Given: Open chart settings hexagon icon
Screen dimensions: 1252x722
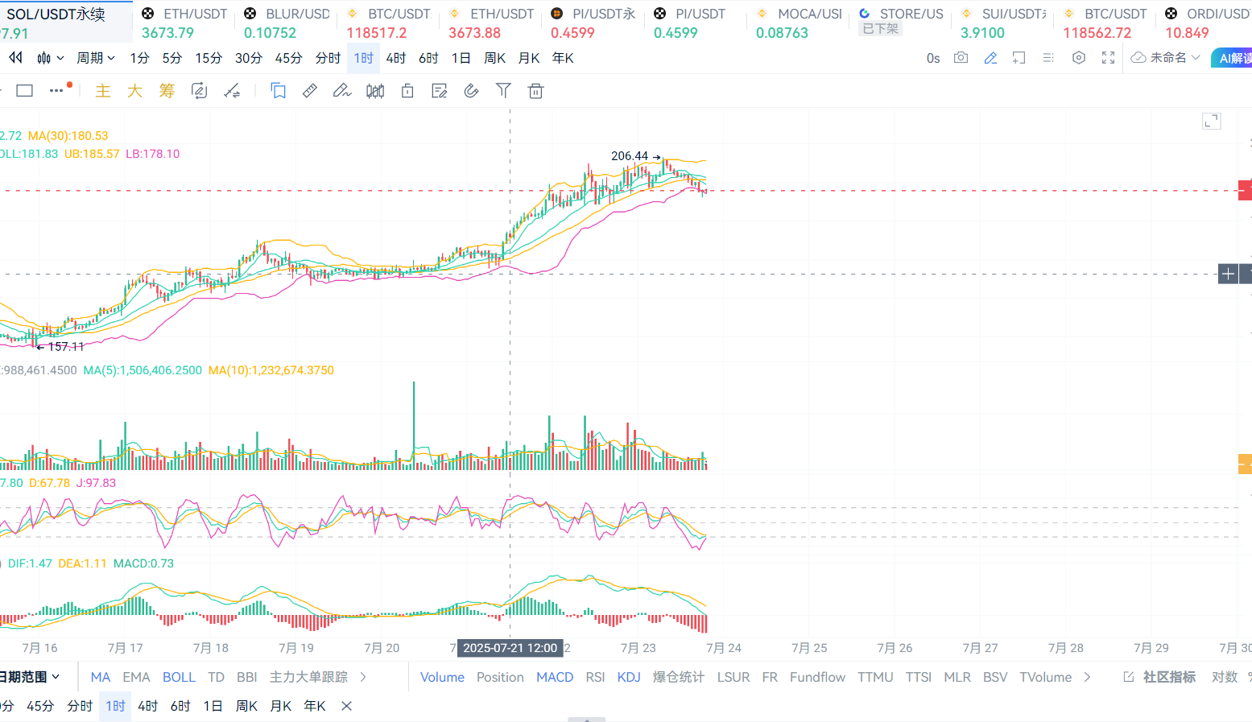Looking at the screenshot, I should (x=1079, y=58).
